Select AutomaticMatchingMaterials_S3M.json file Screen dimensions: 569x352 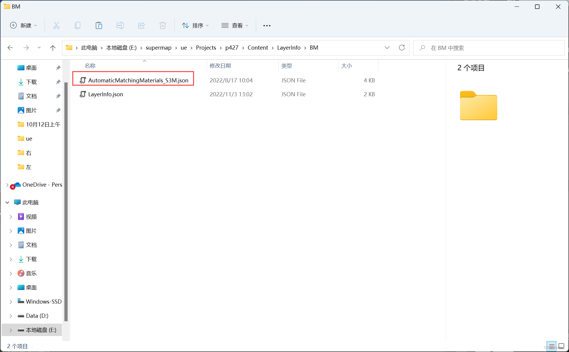point(138,80)
